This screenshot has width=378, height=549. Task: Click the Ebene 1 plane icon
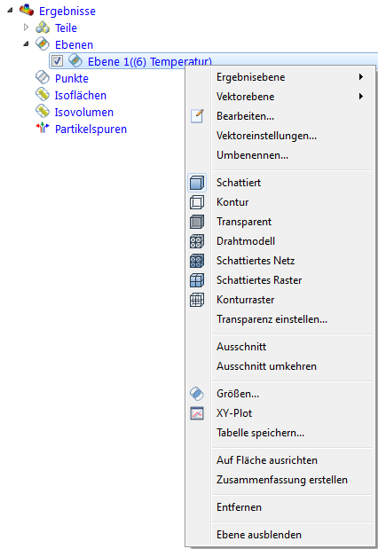click(x=75, y=61)
